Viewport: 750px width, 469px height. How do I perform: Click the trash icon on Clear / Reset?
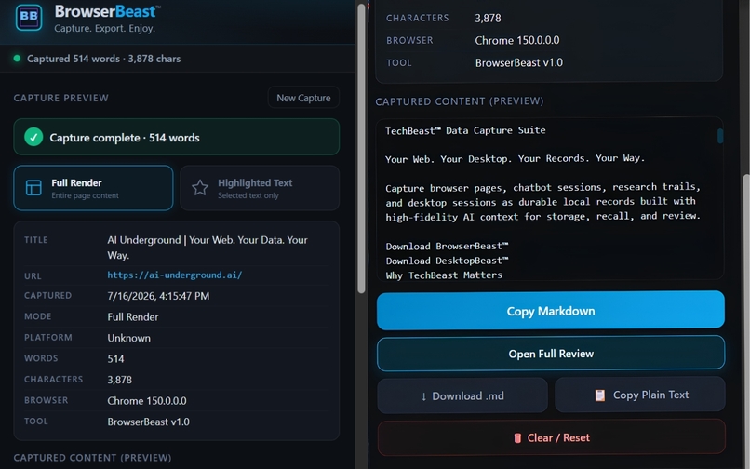[x=517, y=438]
